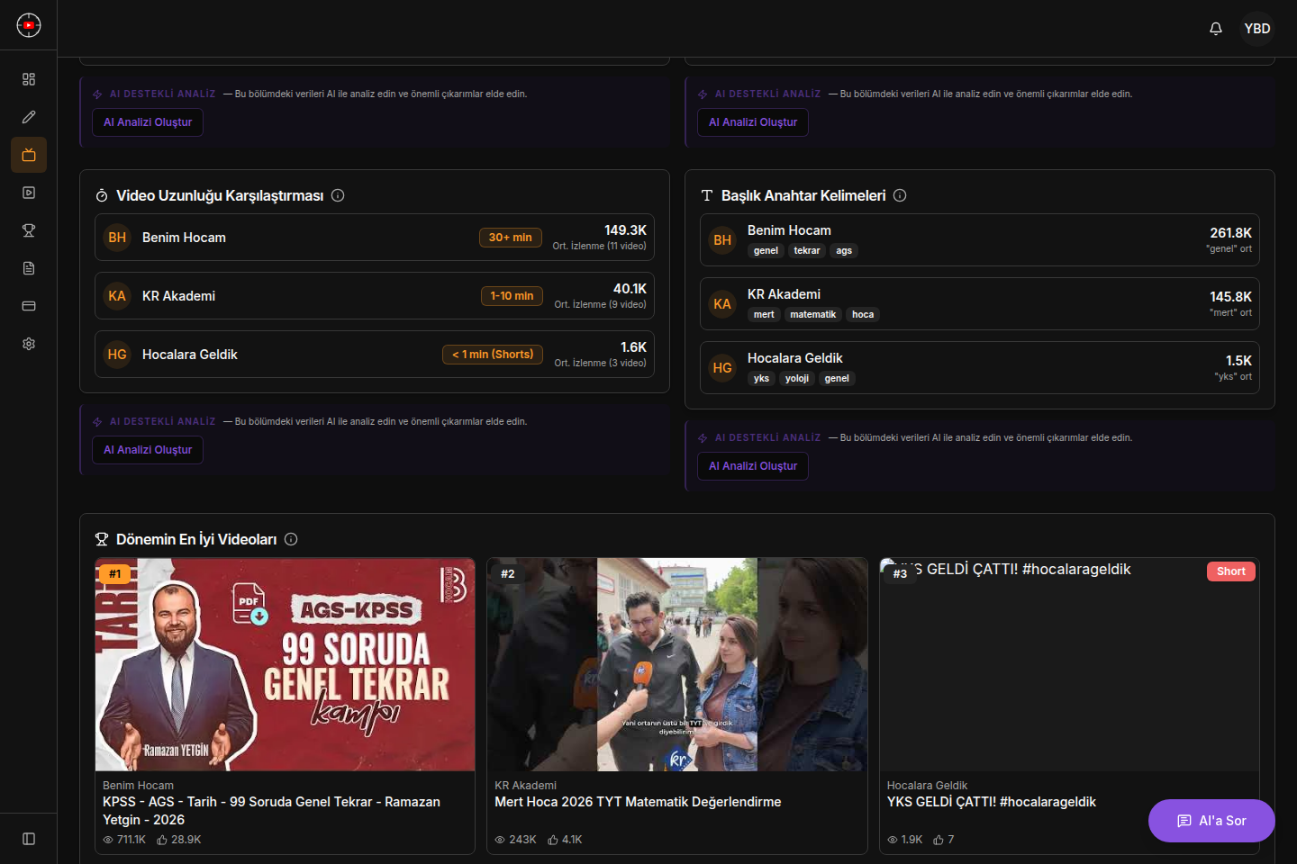Open the pencil edit icon in sidebar
The height and width of the screenshot is (864, 1297).
(29, 117)
